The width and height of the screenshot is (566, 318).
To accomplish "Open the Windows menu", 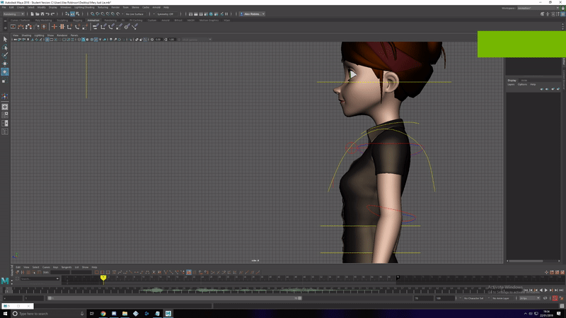I will coord(66,7).
